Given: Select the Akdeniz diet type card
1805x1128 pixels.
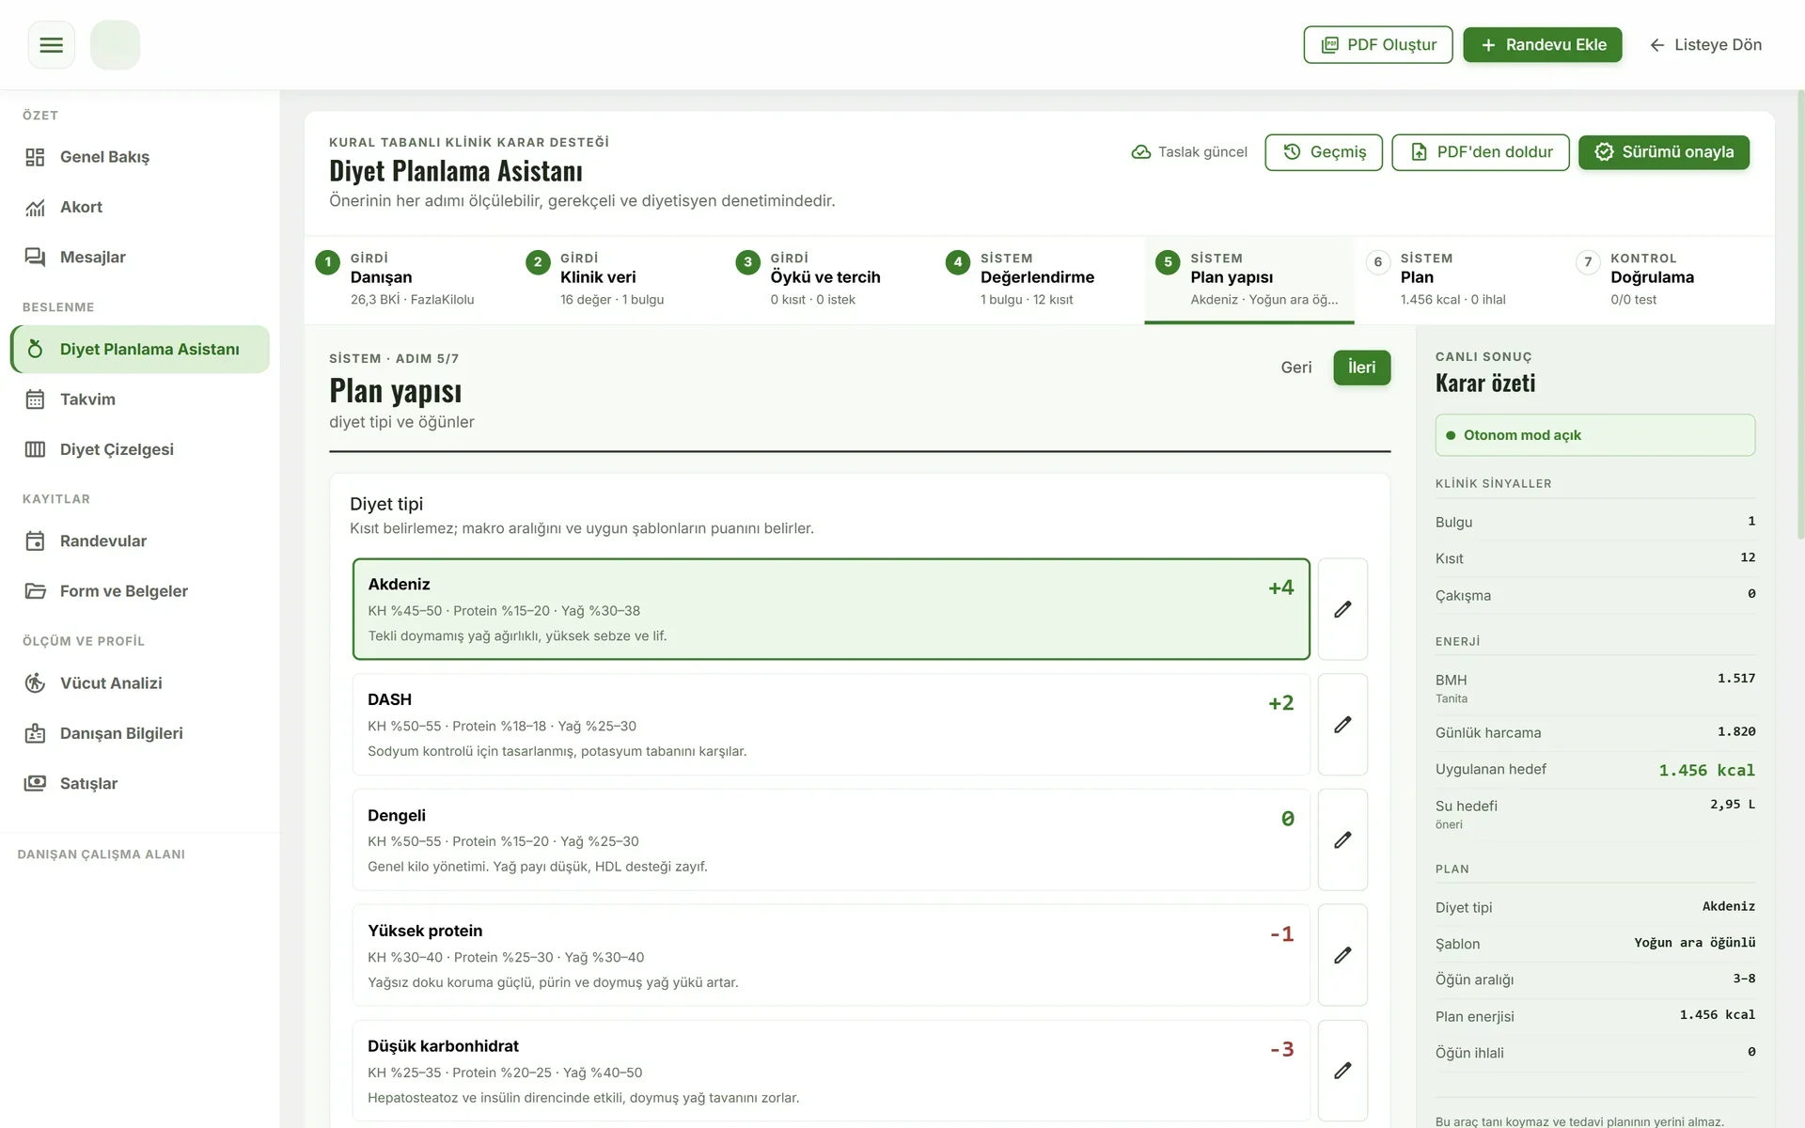Looking at the screenshot, I should point(831,609).
